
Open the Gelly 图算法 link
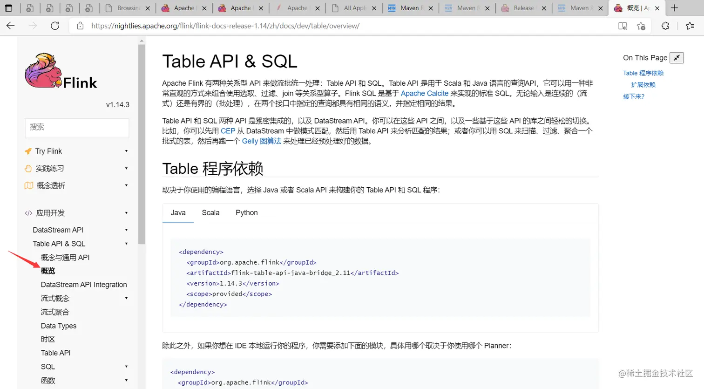pyautogui.click(x=261, y=141)
